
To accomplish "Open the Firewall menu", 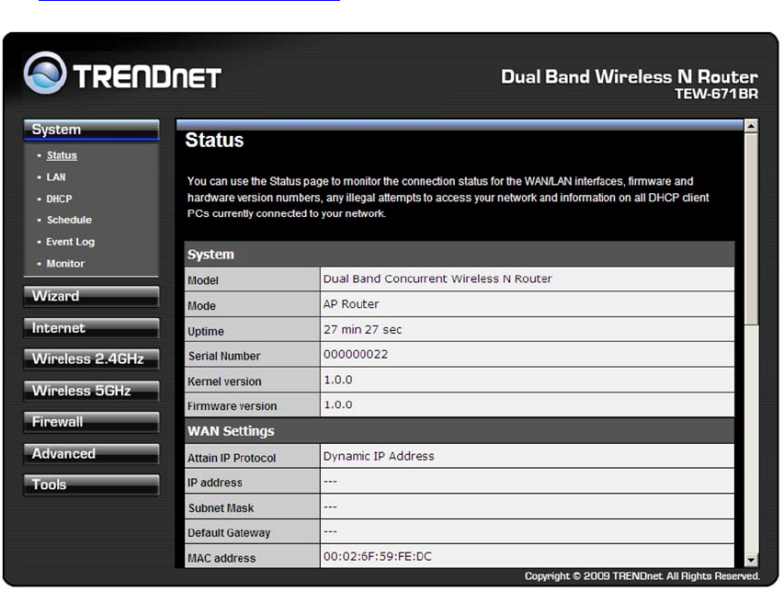I will pos(92,423).
